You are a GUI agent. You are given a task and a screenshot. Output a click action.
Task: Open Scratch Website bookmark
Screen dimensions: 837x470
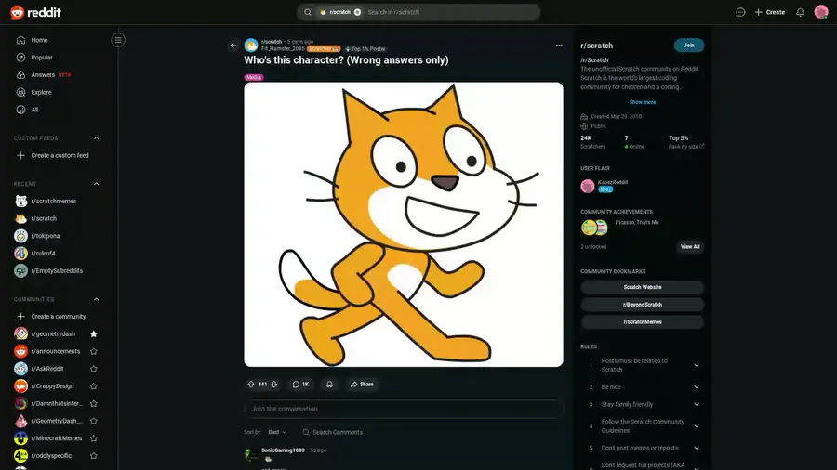pos(642,287)
